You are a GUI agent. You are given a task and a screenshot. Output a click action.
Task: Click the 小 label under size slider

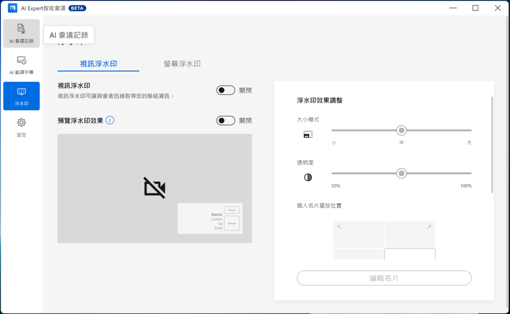click(334, 143)
